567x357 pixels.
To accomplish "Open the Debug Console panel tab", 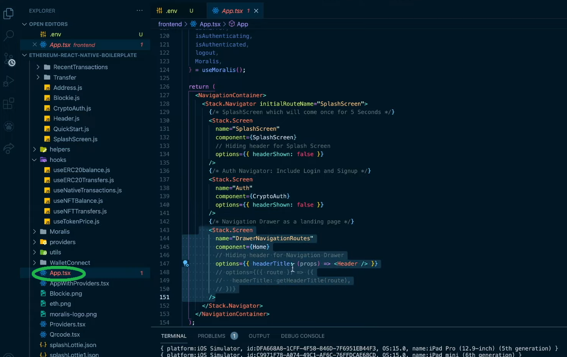I will [302, 336].
